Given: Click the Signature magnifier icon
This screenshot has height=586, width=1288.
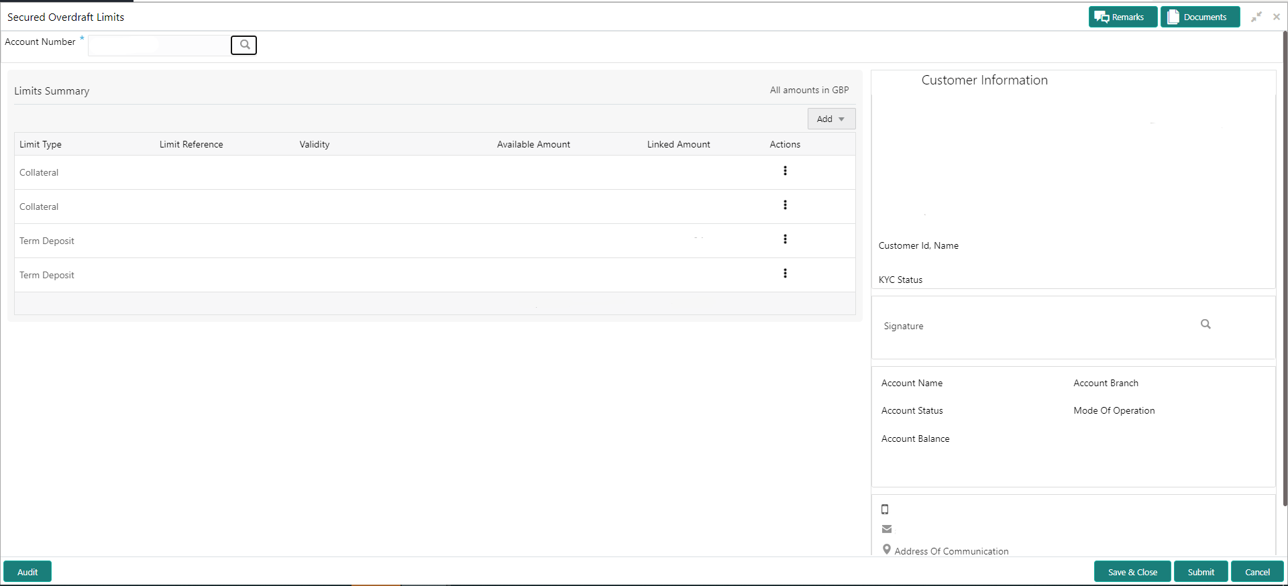Looking at the screenshot, I should pos(1205,325).
